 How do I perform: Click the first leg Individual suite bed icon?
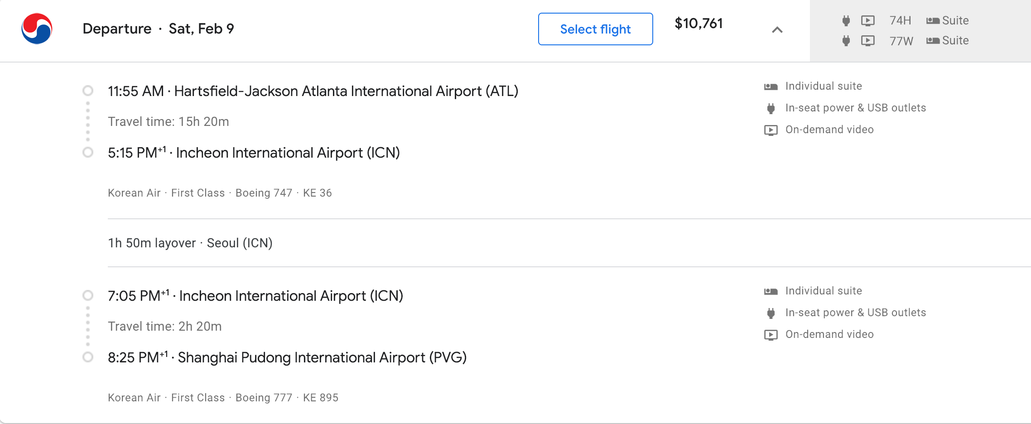pos(771,87)
